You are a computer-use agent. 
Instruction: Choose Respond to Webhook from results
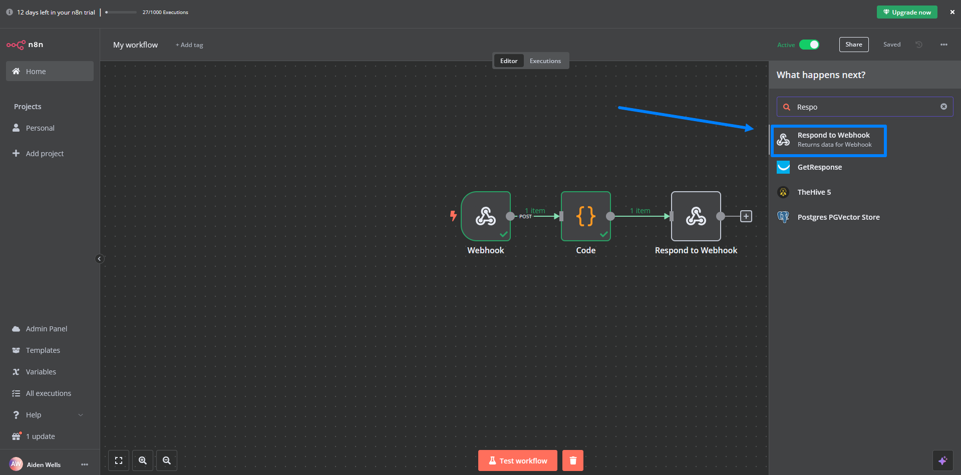click(x=829, y=140)
